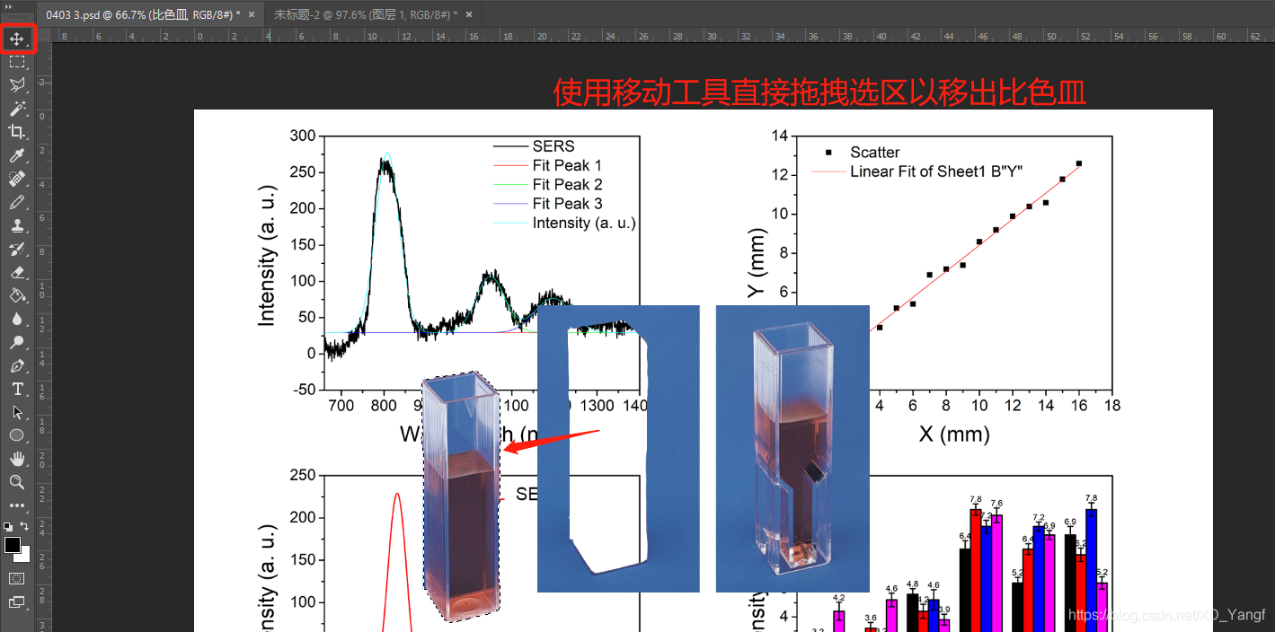Click the 'X (mm)' axis label

point(954,434)
